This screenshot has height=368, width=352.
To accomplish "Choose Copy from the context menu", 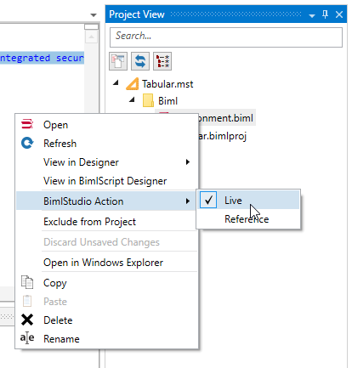I will [107, 283].
